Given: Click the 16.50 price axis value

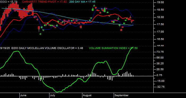Looking at the screenshot, I should click(x=160, y=39).
